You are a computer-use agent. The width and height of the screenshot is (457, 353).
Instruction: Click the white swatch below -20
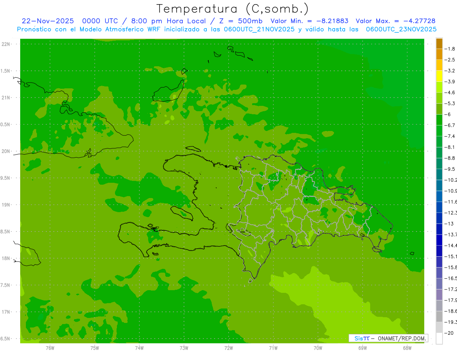(x=439, y=339)
